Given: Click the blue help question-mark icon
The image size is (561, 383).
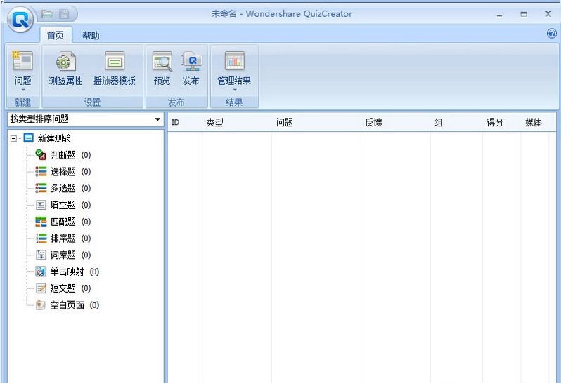Looking at the screenshot, I should 551,34.
